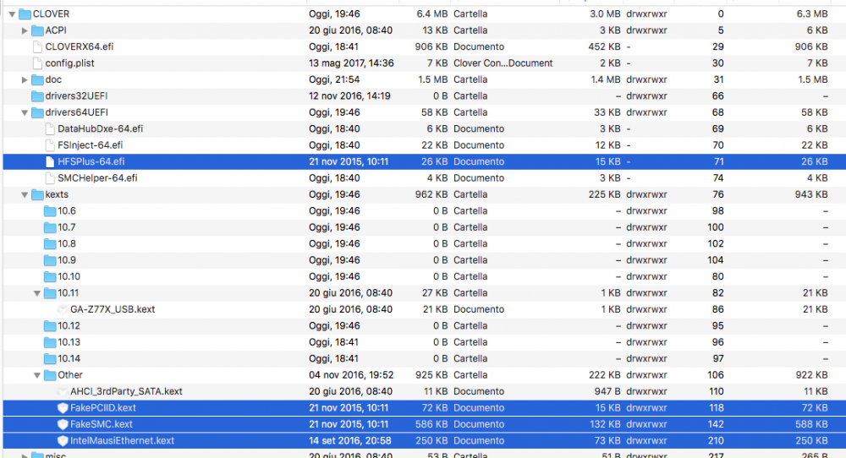Click the 10.9 folder icon
846x458 pixels.
pos(50,260)
